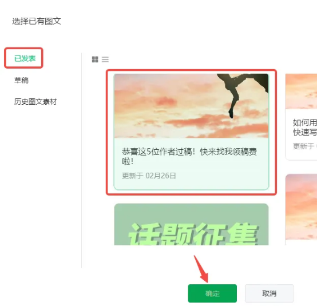Open the 历史图文素材 tab
Screen dimensions: 317x306
[x=35, y=101]
